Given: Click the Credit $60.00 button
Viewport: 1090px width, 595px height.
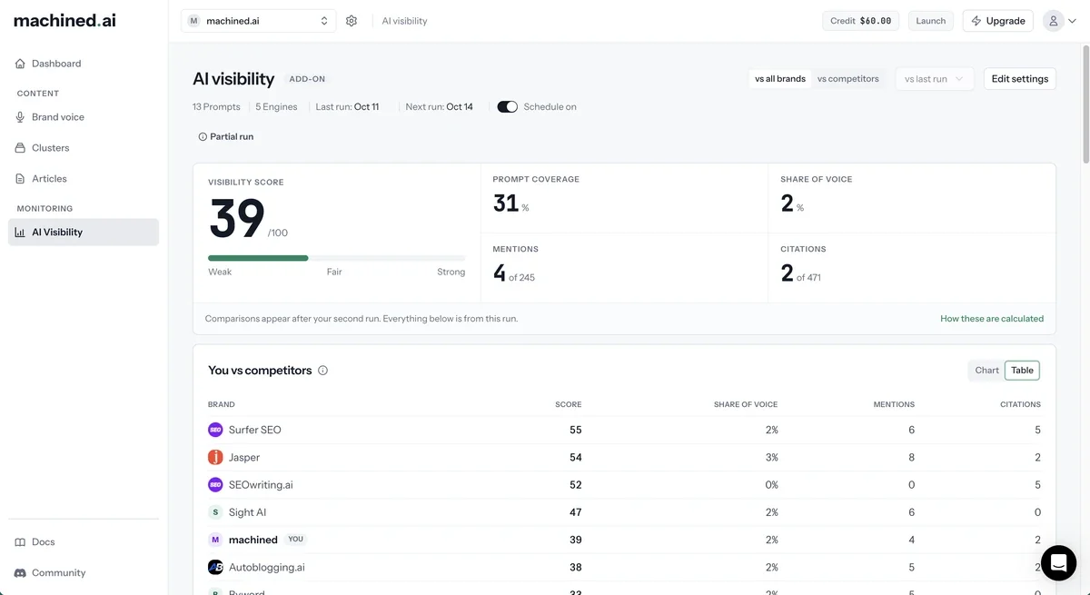Looking at the screenshot, I should click(861, 21).
